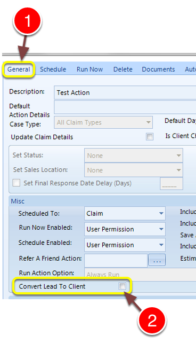The image size is (196, 343).
Task: Open the Set Status dropdown
Action: pyautogui.click(x=134, y=155)
